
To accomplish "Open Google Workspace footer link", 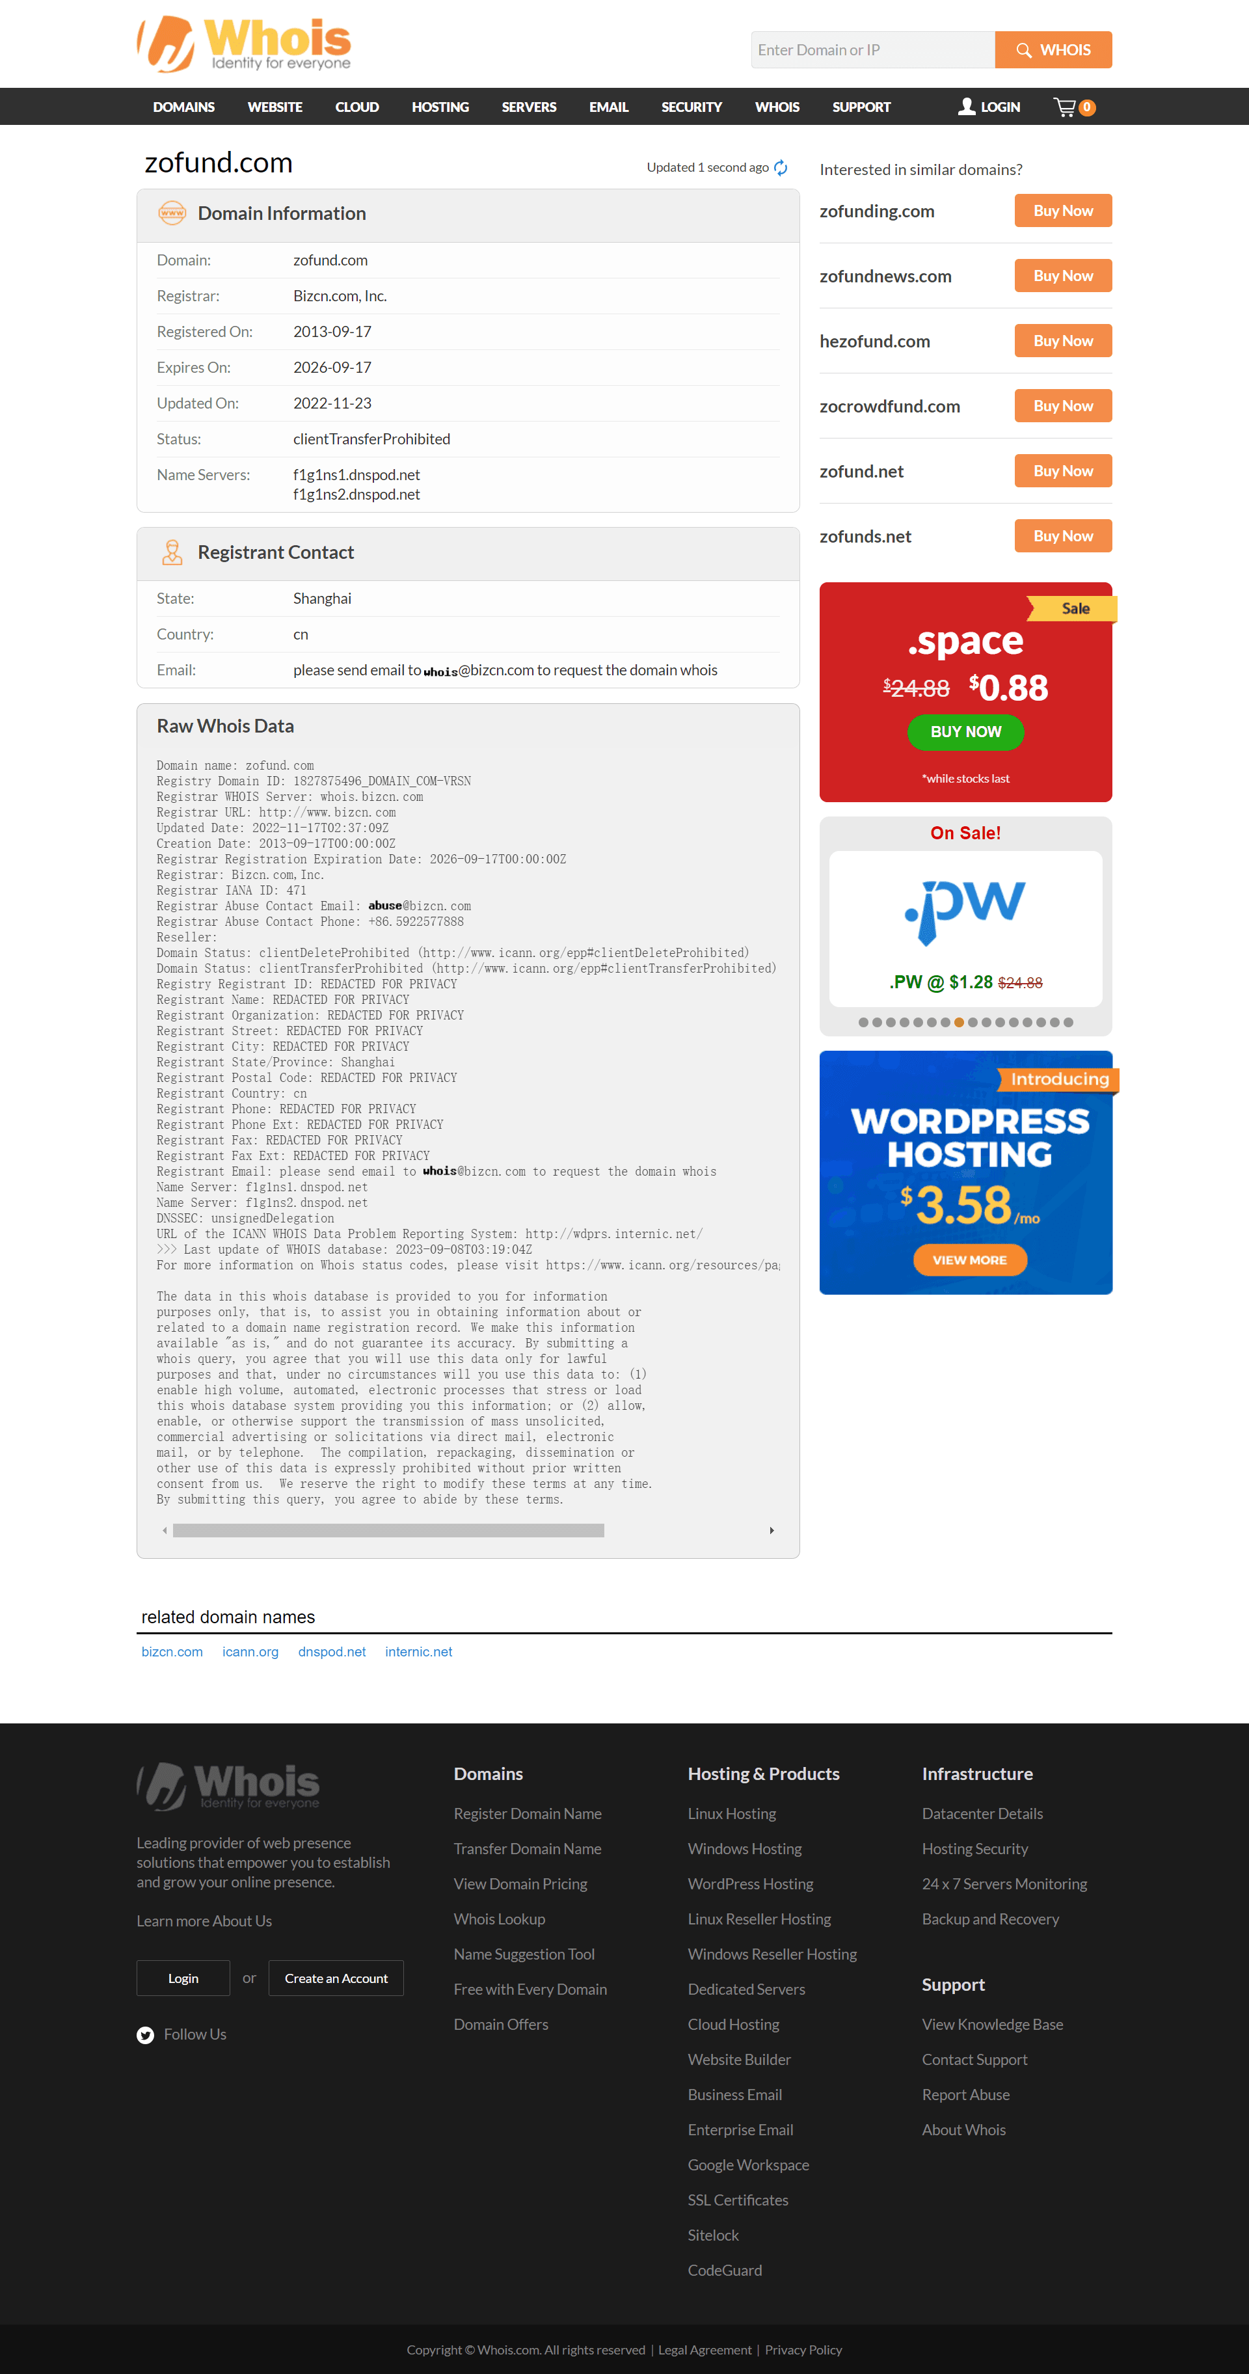I will 747,2165.
